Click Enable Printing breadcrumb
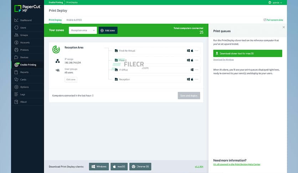Screen dimensions: 298x173 coord(56,3)
